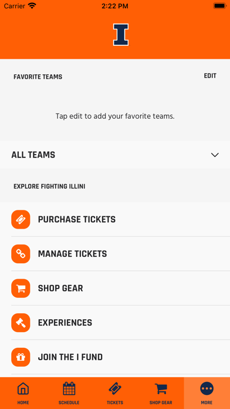Tap the Illinois block I logo
The height and width of the screenshot is (409, 230).
pos(121,35)
